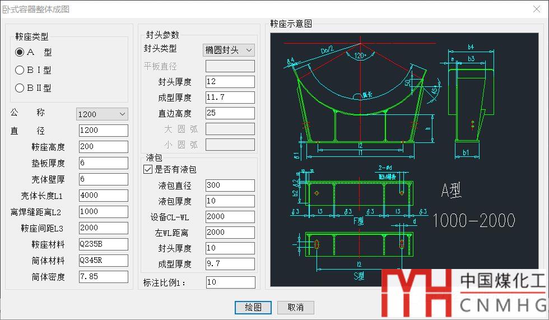Open the 公称 diameter dropdown

point(102,114)
